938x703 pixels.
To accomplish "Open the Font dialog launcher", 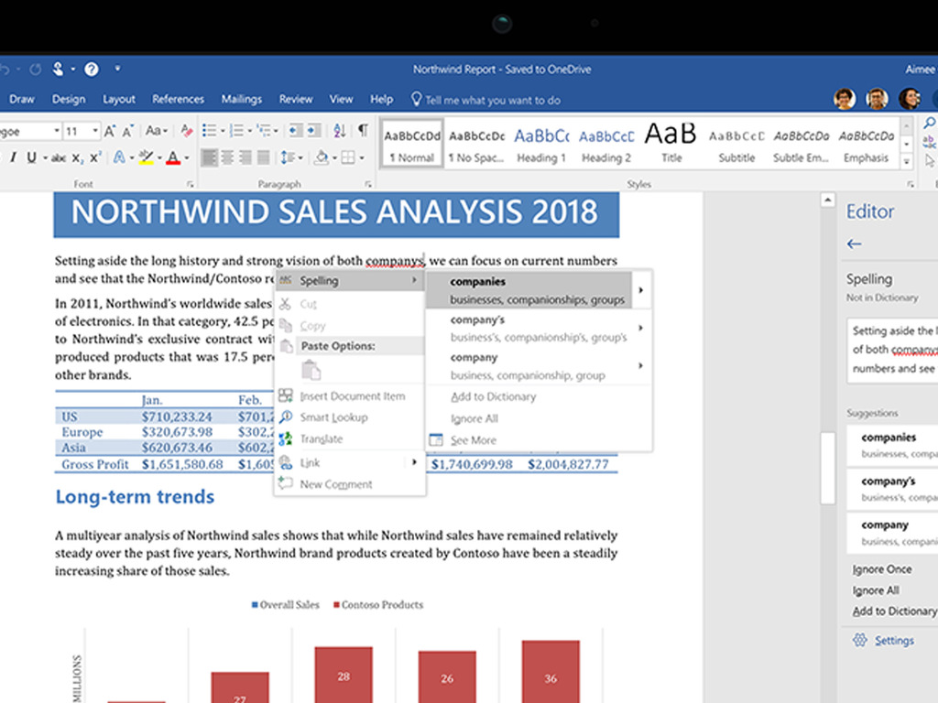I will 191,184.
